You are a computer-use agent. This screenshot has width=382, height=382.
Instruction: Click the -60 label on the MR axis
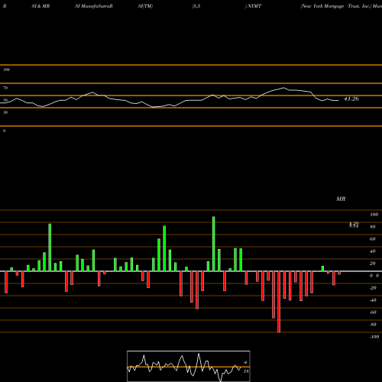[x=373, y=312]
